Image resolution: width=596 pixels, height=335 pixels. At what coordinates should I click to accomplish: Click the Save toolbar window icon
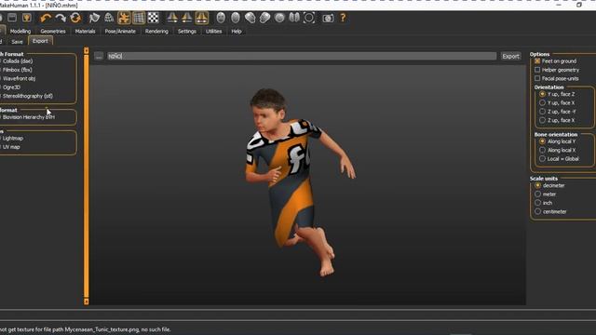tap(12, 18)
